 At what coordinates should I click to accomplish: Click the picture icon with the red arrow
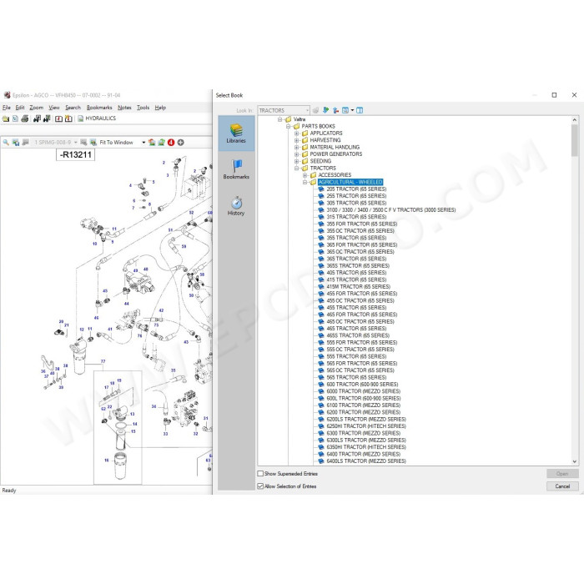152,143
